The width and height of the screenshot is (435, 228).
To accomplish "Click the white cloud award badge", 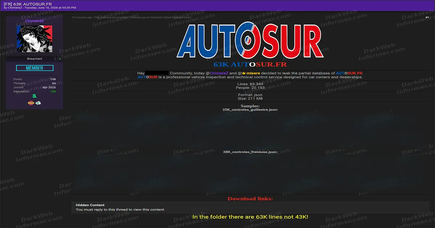I will tap(38, 103).
